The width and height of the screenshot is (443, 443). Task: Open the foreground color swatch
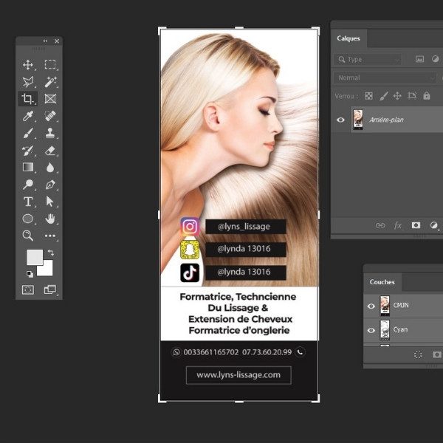pos(34,257)
